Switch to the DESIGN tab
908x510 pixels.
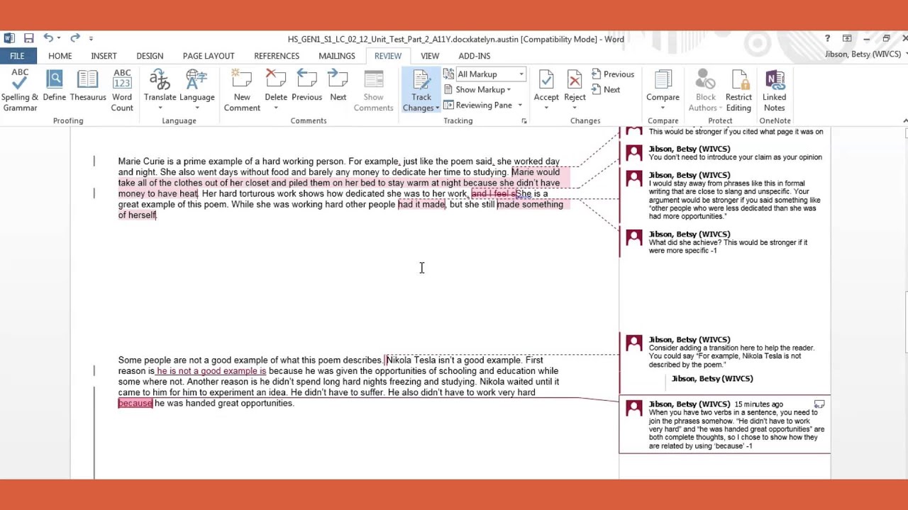(x=150, y=56)
